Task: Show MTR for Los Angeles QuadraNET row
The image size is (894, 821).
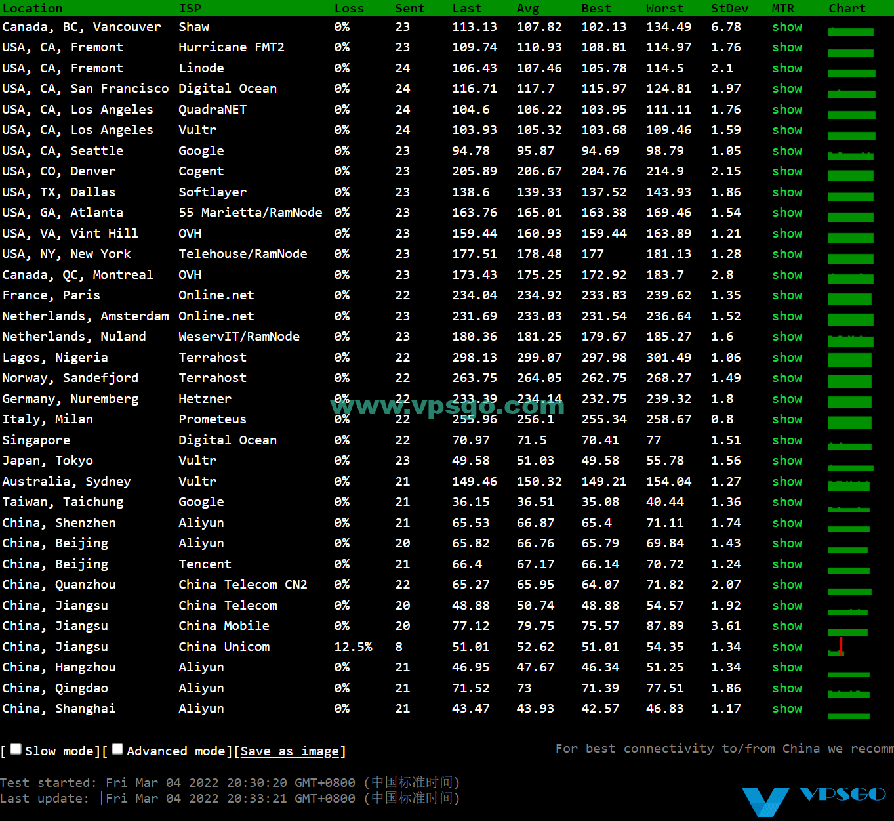Action: [787, 110]
